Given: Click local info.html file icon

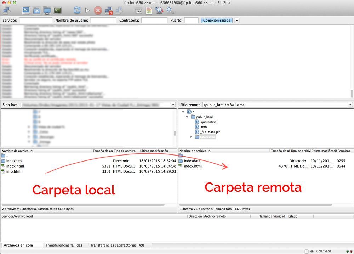Looking at the screenshot, I should tap(3, 171).
